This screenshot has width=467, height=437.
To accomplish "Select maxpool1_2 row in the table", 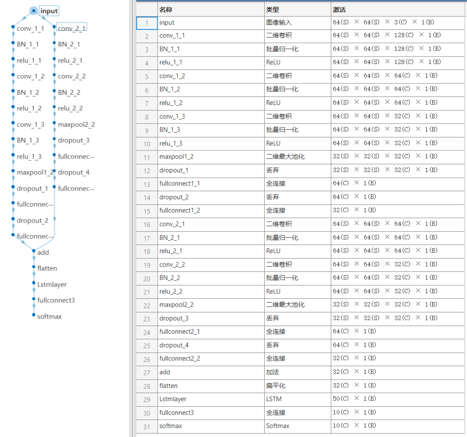I will click(300, 157).
